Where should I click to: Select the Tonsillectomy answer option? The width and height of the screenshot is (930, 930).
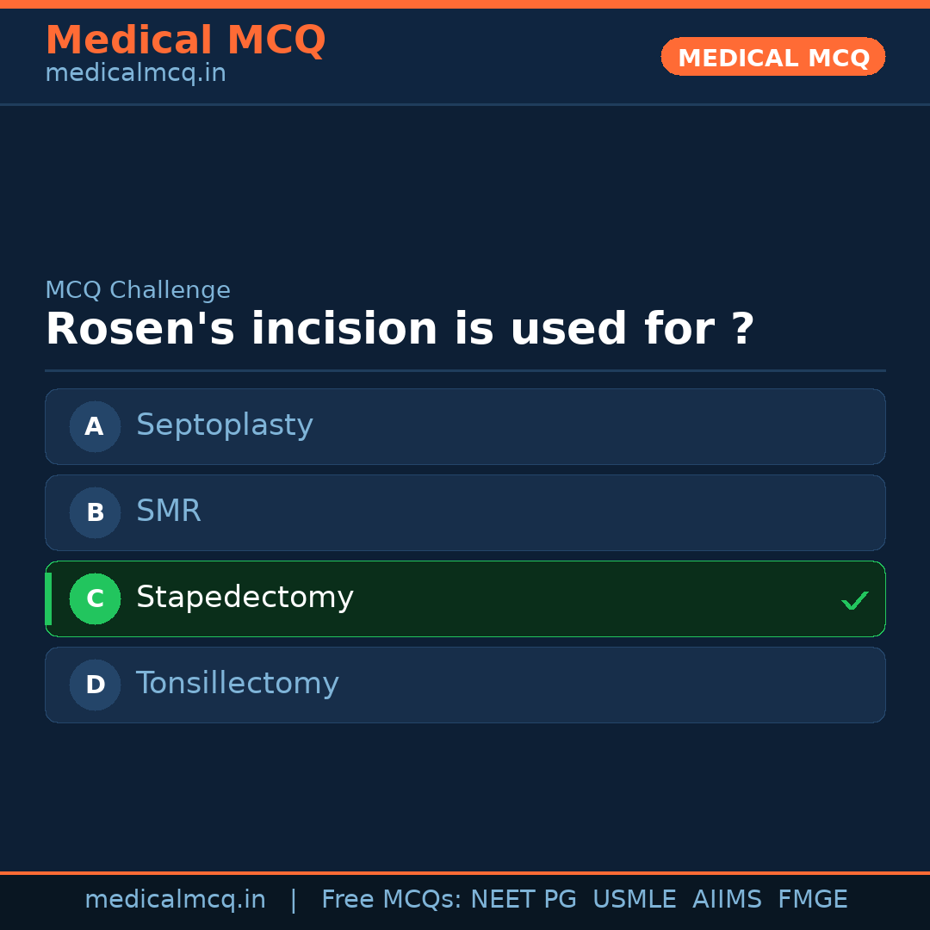238,684
